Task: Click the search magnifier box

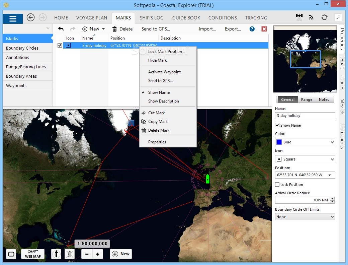Action: pyautogui.click(x=338, y=17)
